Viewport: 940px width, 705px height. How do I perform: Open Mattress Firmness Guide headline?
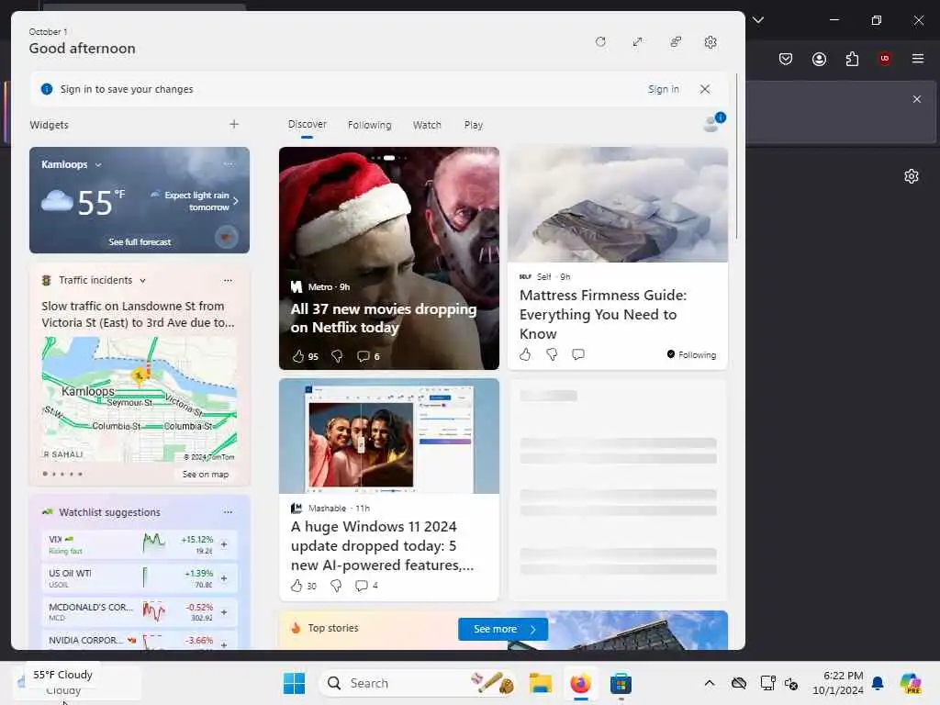603,314
